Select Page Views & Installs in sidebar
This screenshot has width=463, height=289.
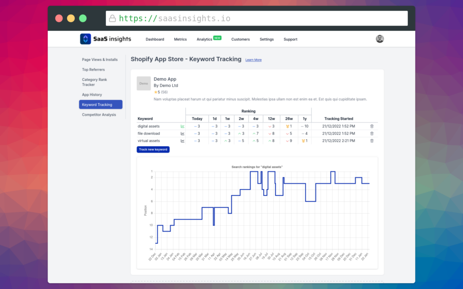click(x=100, y=60)
